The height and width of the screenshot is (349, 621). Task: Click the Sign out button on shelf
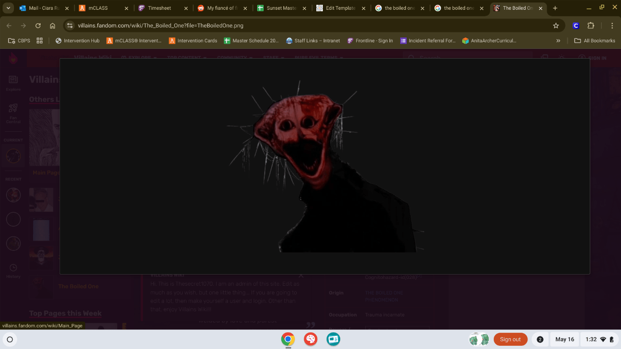(x=511, y=339)
